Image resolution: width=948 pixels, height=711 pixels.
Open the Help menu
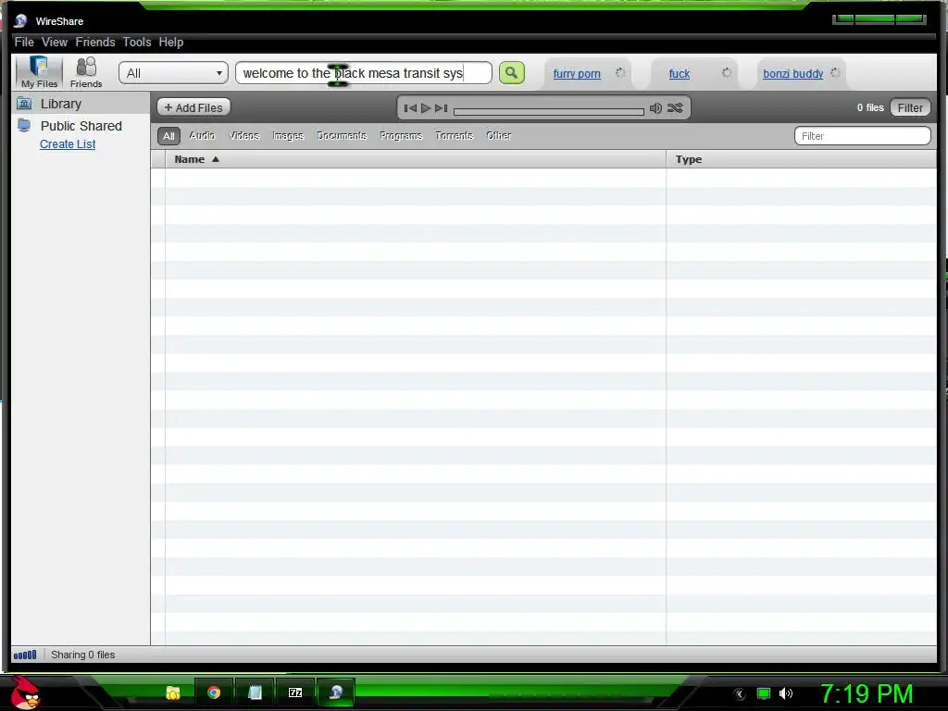click(x=171, y=43)
